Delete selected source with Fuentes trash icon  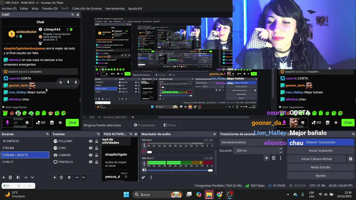[x=61, y=177]
